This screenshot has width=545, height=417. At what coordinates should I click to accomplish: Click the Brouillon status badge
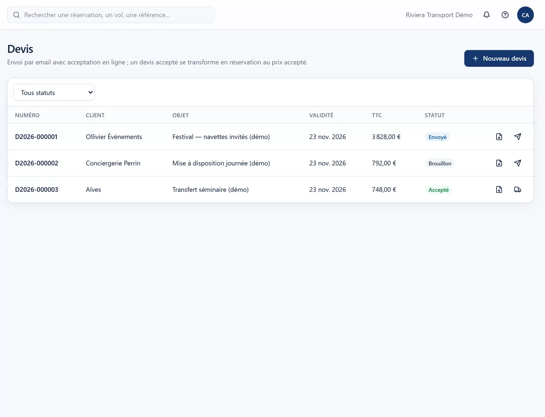pos(440,163)
